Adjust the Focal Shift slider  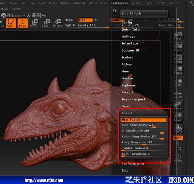click(171, 20)
